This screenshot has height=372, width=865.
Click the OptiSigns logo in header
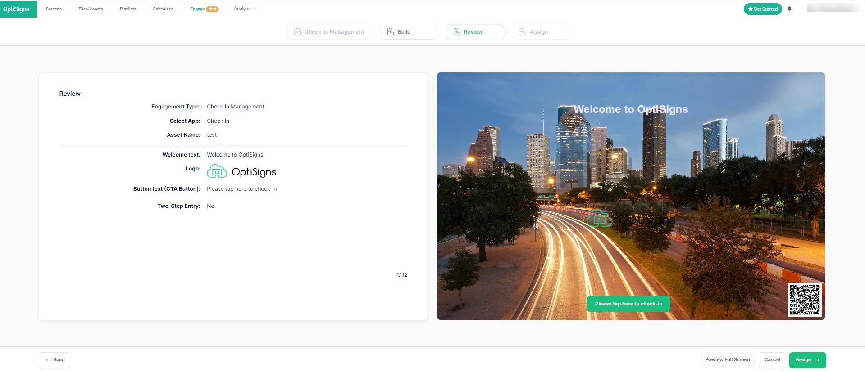click(17, 9)
